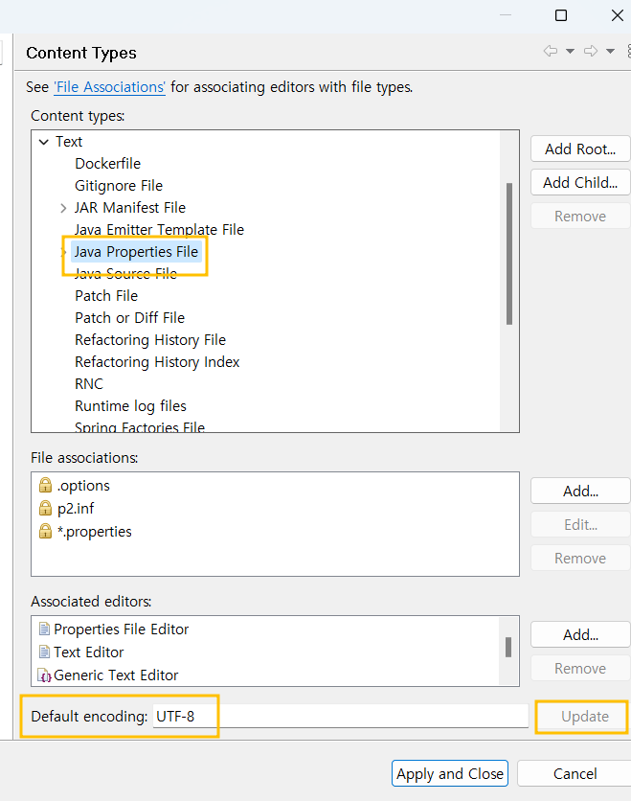Click Add... button for file associations
The image size is (631, 801).
click(580, 491)
